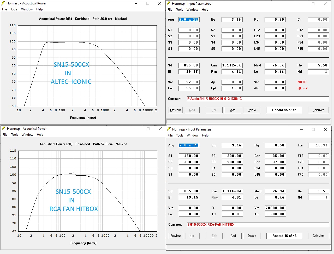Minimize the top Input Parameters window
Screen dimensions: 334x254
tap(301, 4)
